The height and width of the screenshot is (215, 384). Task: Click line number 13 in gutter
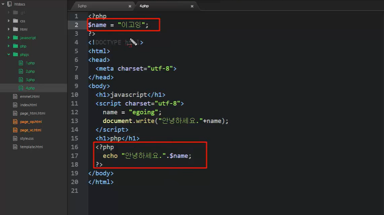[x=75, y=121]
